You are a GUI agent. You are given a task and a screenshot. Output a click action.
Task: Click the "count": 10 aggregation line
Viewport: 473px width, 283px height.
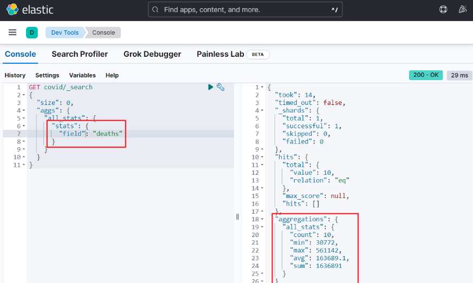click(312, 235)
